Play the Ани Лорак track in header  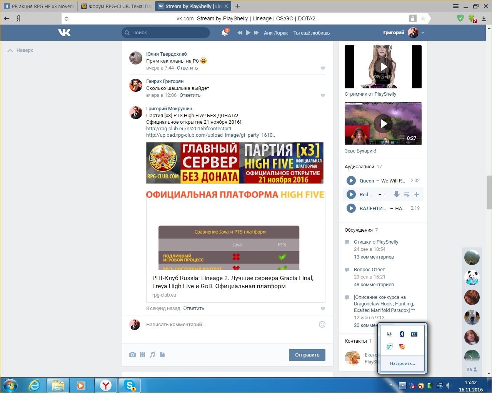pyautogui.click(x=248, y=33)
